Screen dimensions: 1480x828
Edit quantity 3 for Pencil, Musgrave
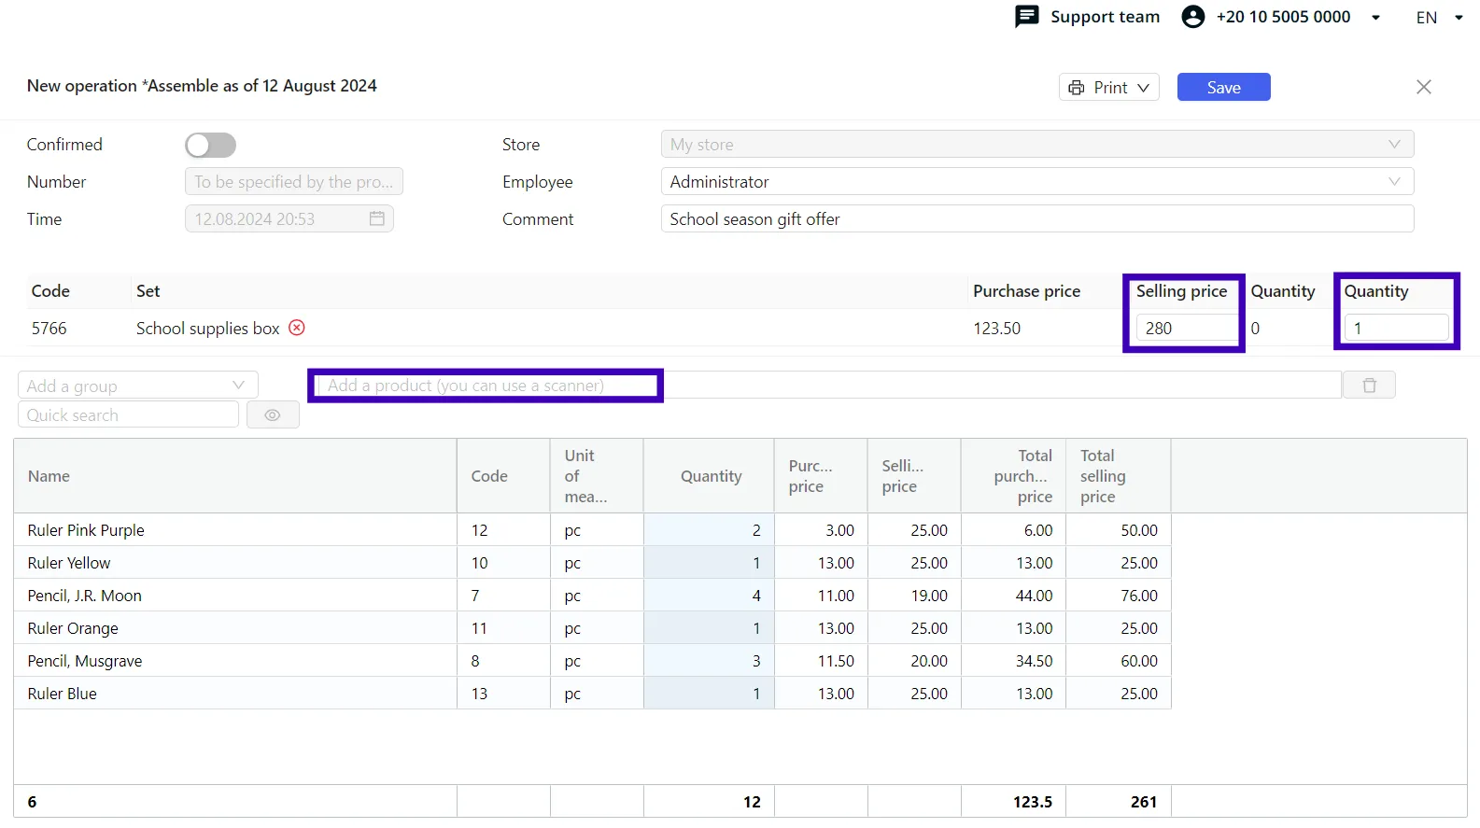coord(709,660)
